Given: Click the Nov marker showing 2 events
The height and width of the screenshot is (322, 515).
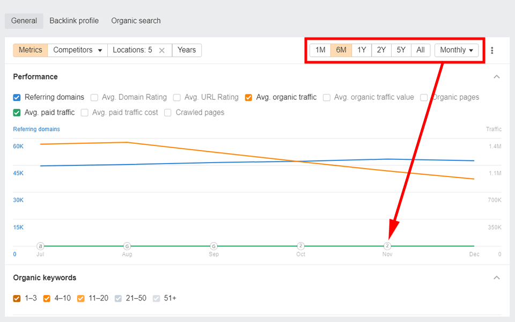Looking at the screenshot, I should click(387, 246).
